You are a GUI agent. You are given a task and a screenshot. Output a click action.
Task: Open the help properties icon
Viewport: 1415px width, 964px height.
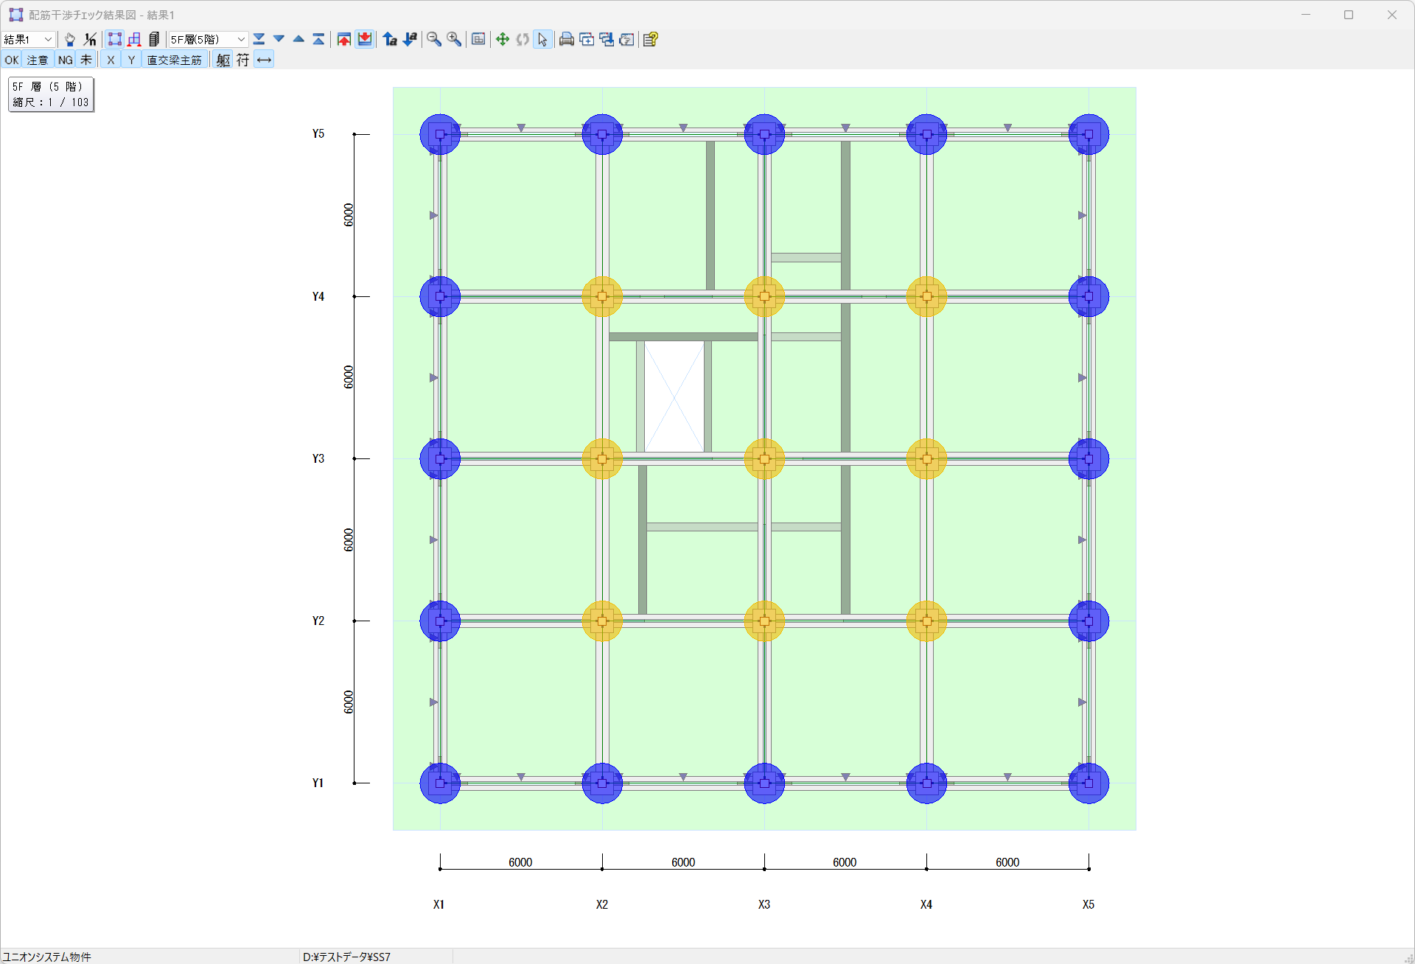click(650, 39)
